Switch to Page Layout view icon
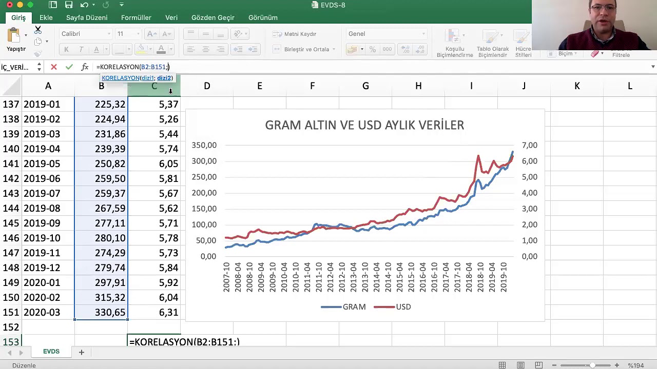The image size is (657, 369). (x=520, y=365)
